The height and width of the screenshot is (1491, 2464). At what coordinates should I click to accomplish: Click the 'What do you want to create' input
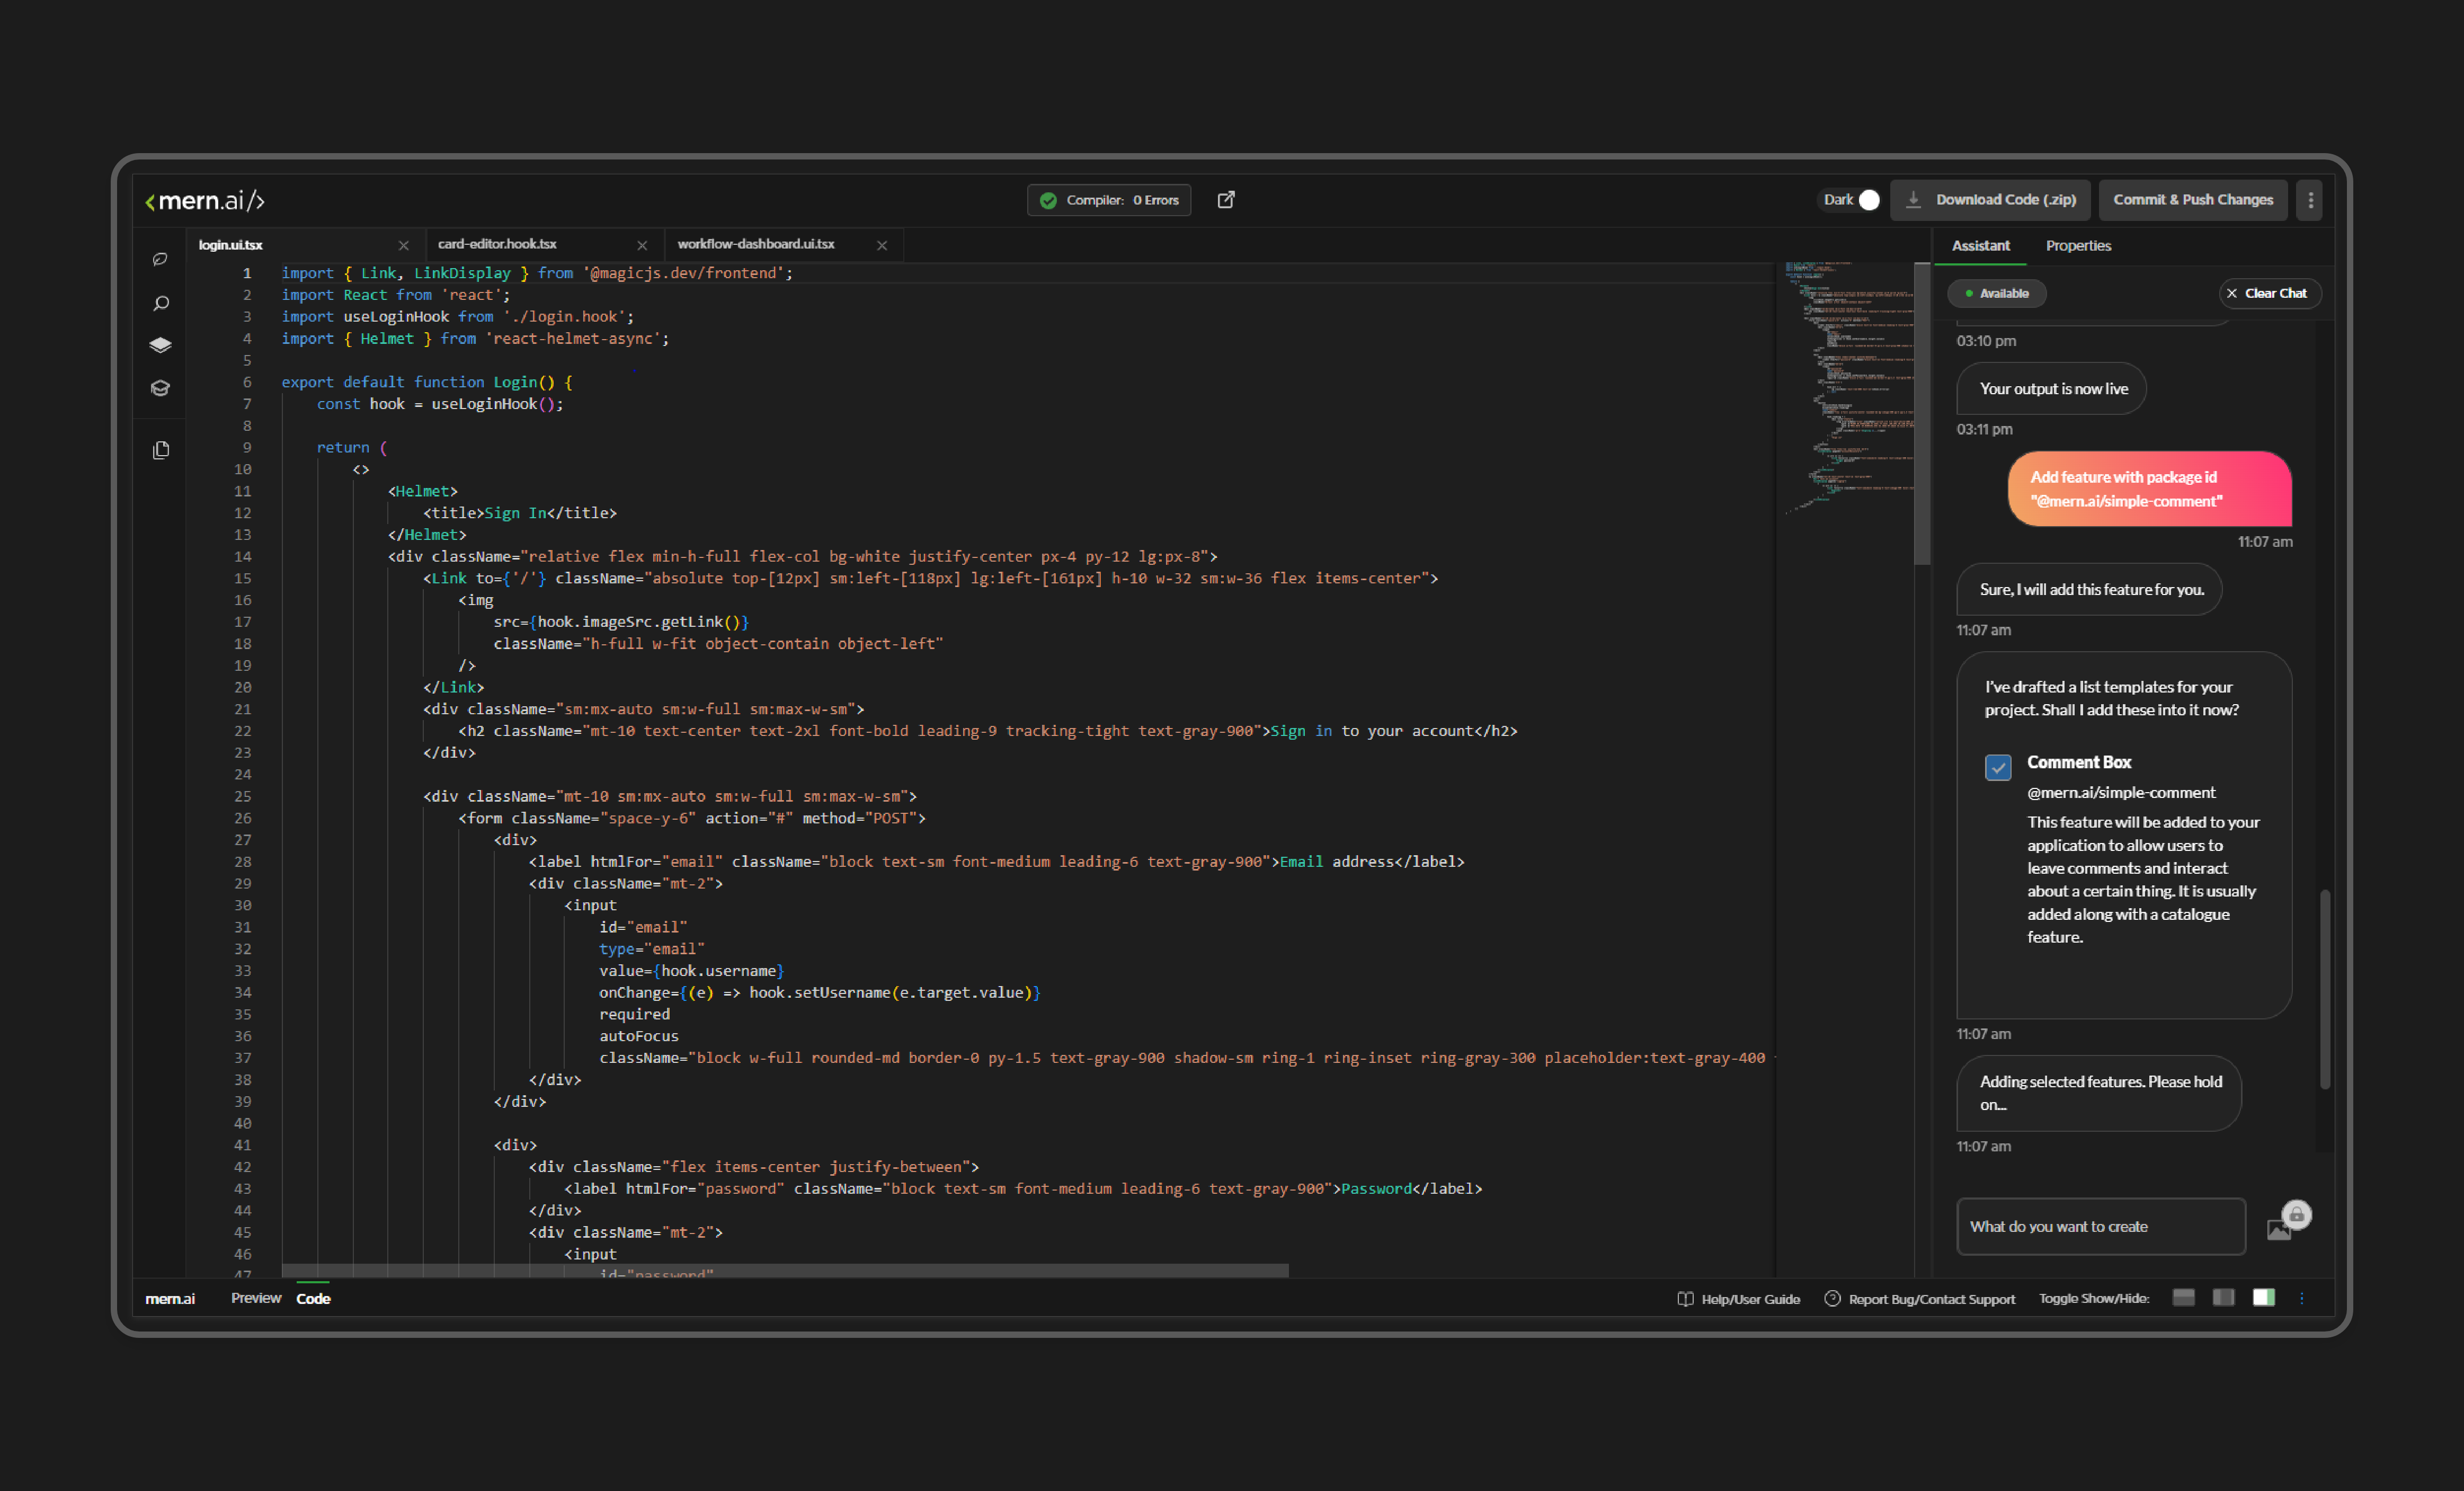pyautogui.click(x=2099, y=1226)
